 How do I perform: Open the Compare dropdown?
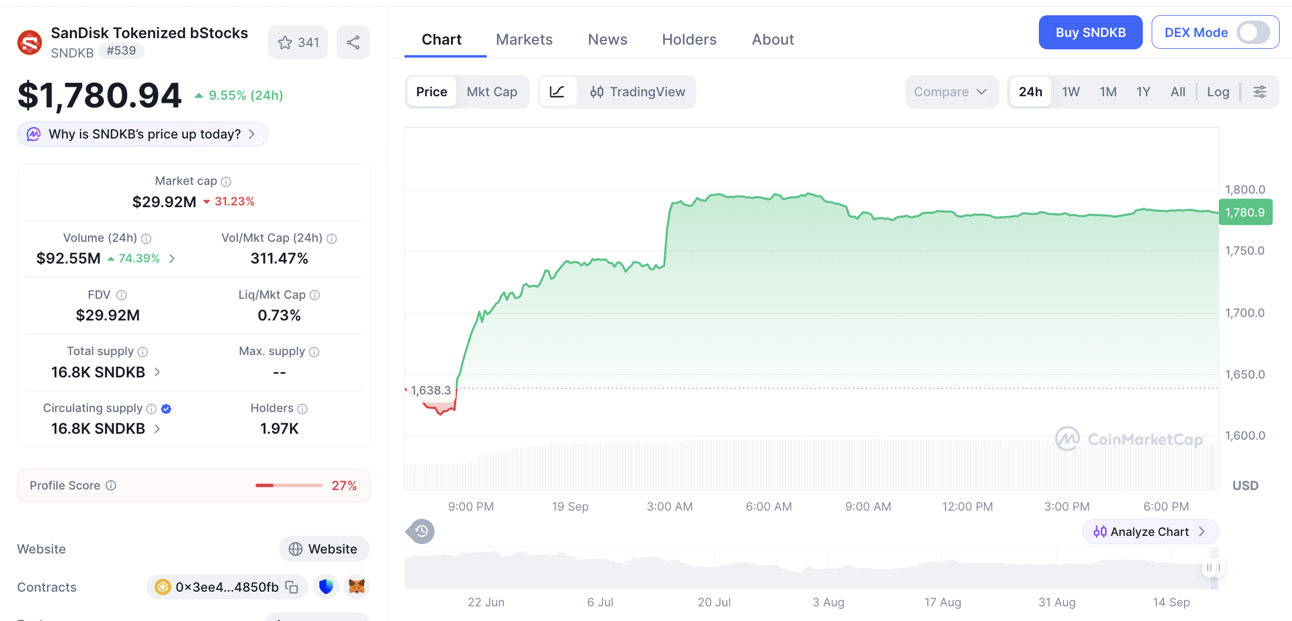[x=951, y=92]
